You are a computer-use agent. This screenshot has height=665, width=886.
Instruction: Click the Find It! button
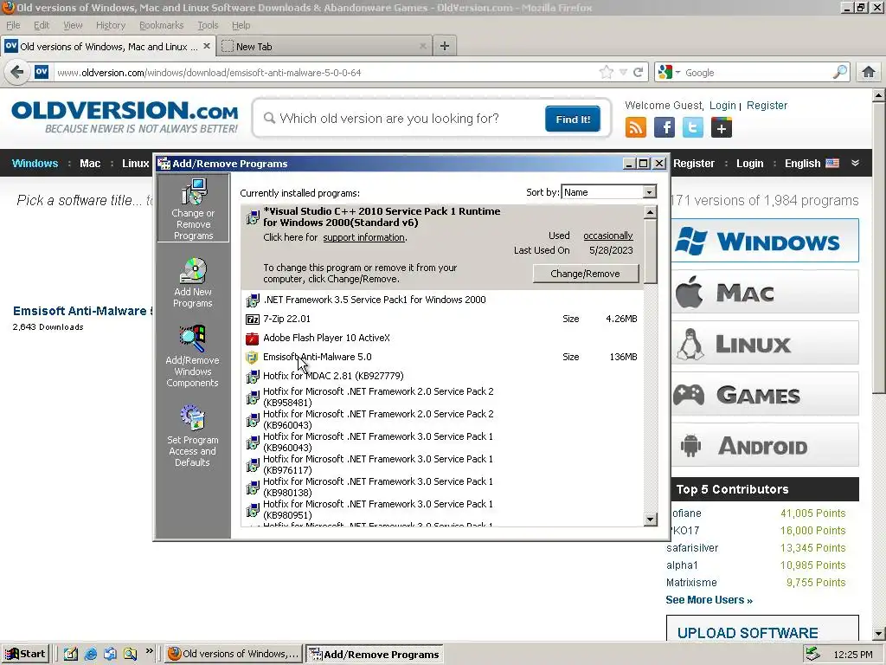click(x=573, y=119)
